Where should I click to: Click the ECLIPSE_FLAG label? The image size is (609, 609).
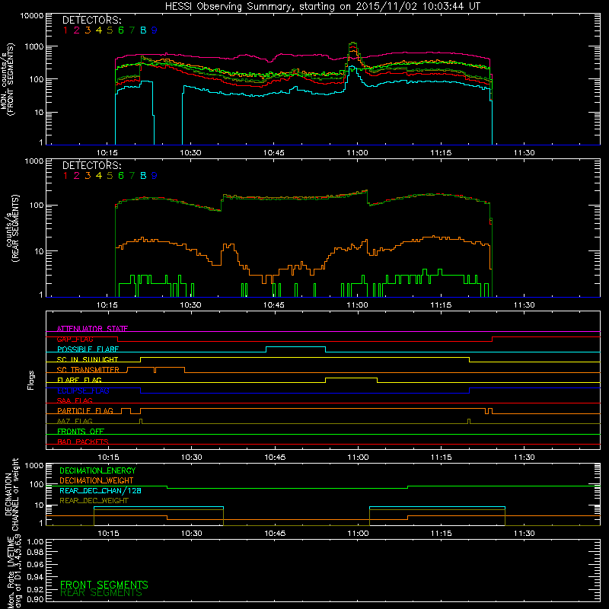(x=83, y=391)
